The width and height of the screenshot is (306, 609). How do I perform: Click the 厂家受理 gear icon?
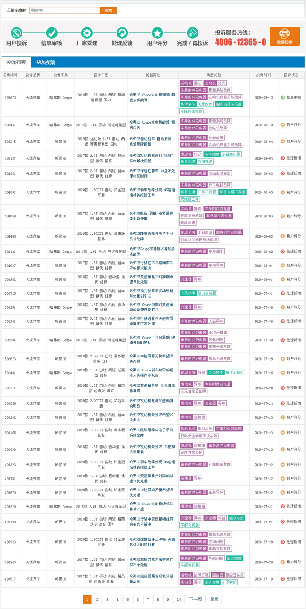click(87, 33)
